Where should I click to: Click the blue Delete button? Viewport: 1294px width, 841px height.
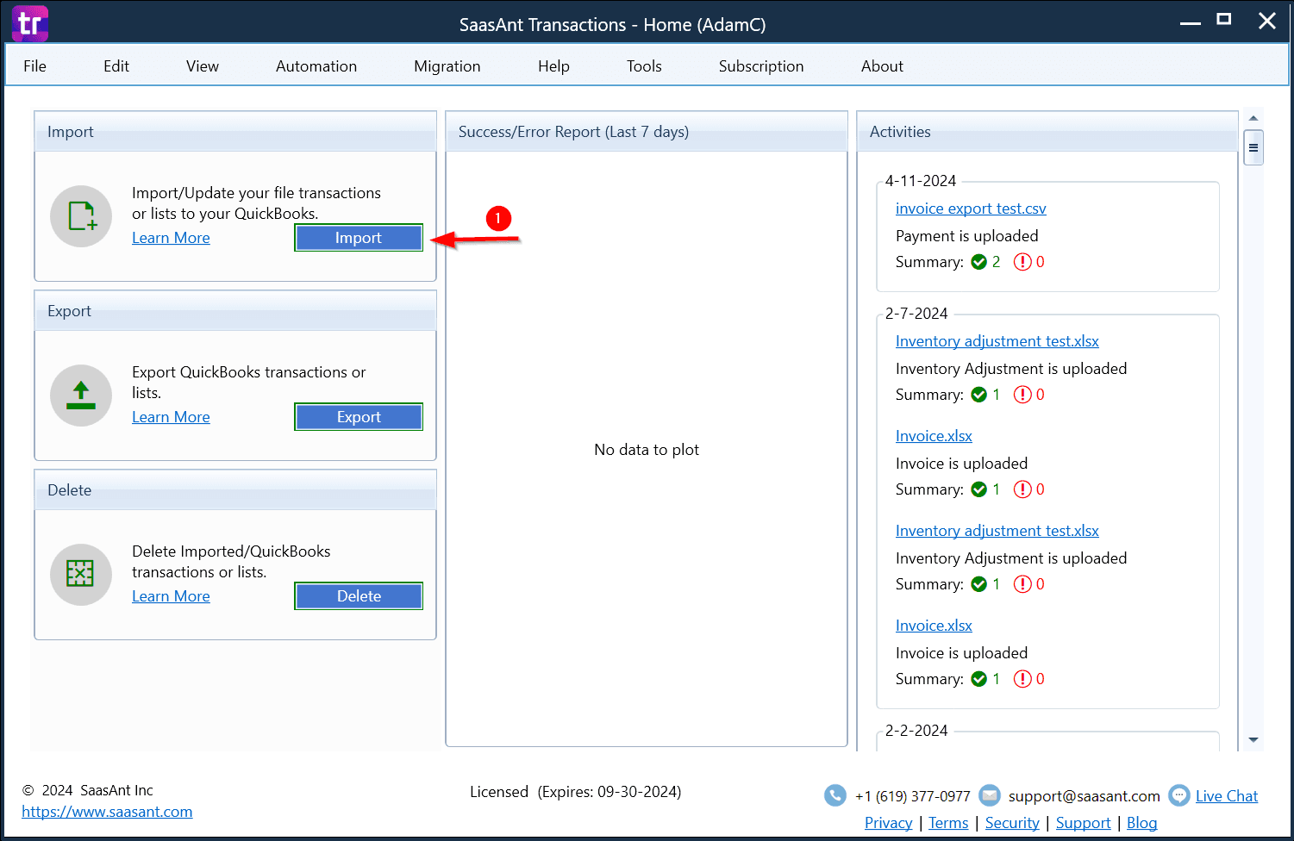tap(359, 596)
